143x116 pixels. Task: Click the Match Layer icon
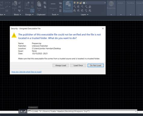tap(90, 11)
